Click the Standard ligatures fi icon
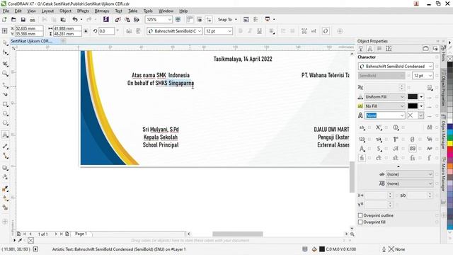Screen dimensions: 453x255 [x=362, y=158]
